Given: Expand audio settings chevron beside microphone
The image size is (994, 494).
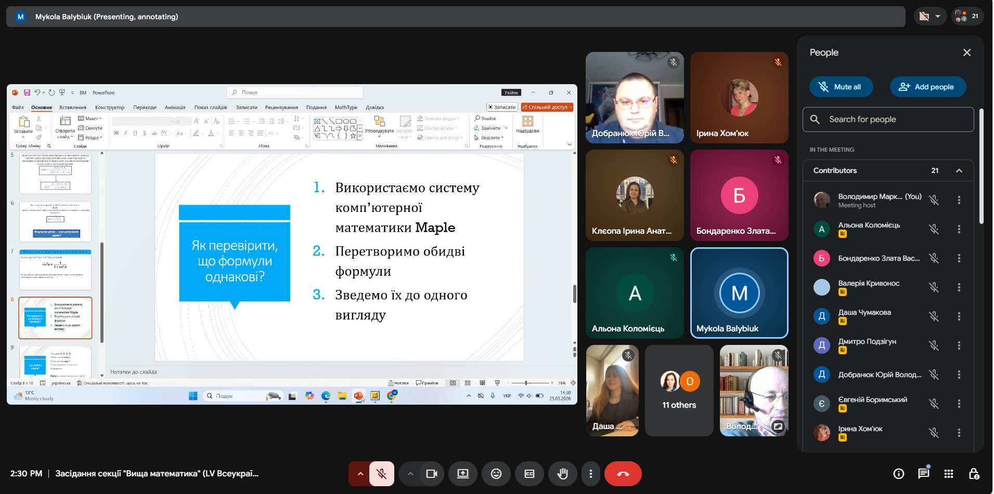Looking at the screenshot, I should coord(360,474).
